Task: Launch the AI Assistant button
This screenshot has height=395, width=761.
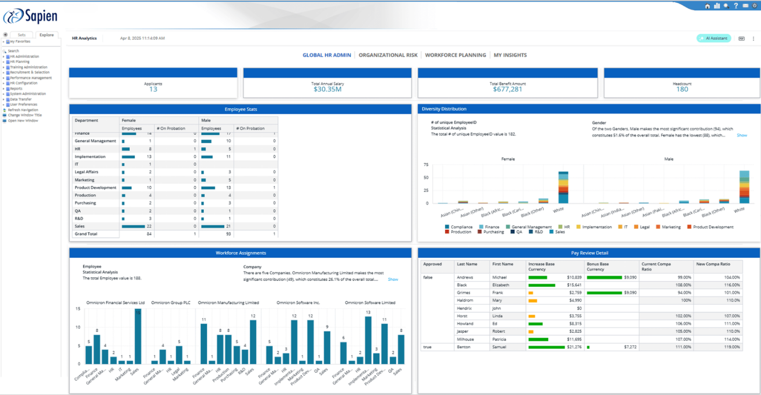Action: (714, 39)
